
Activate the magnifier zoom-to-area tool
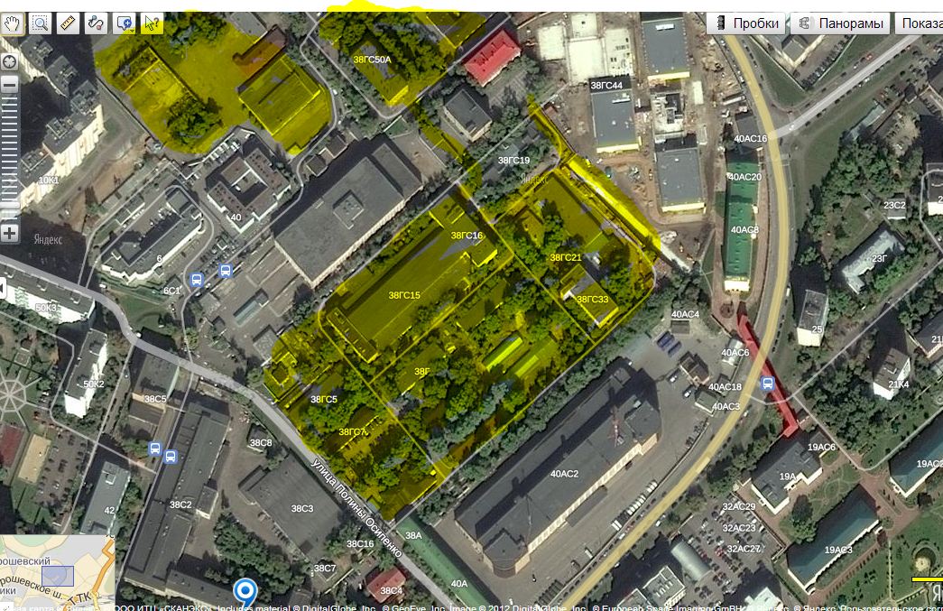(x=41, y=23)
